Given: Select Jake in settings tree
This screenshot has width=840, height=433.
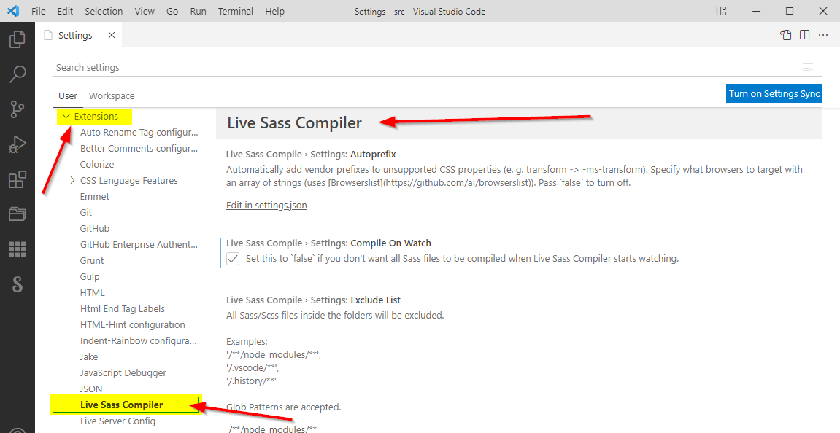Looking at the screenshot, I should tap(89, 357).
